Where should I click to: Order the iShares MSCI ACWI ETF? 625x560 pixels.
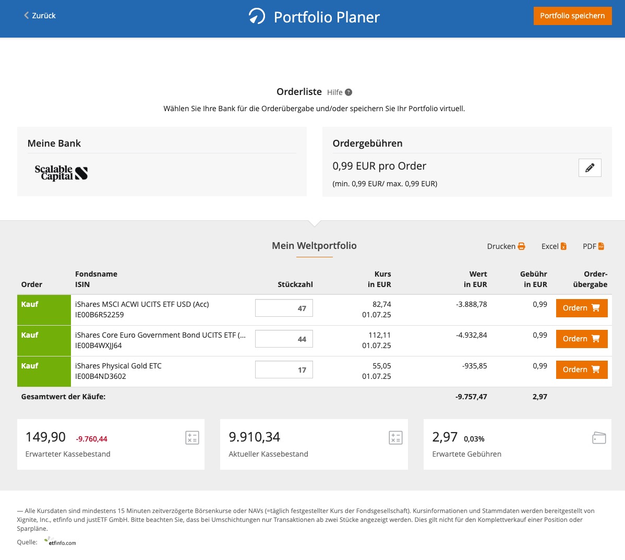(x=581, y=308)
